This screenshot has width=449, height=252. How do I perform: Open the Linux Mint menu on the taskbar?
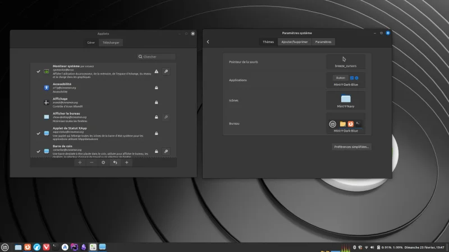[5, 247]
